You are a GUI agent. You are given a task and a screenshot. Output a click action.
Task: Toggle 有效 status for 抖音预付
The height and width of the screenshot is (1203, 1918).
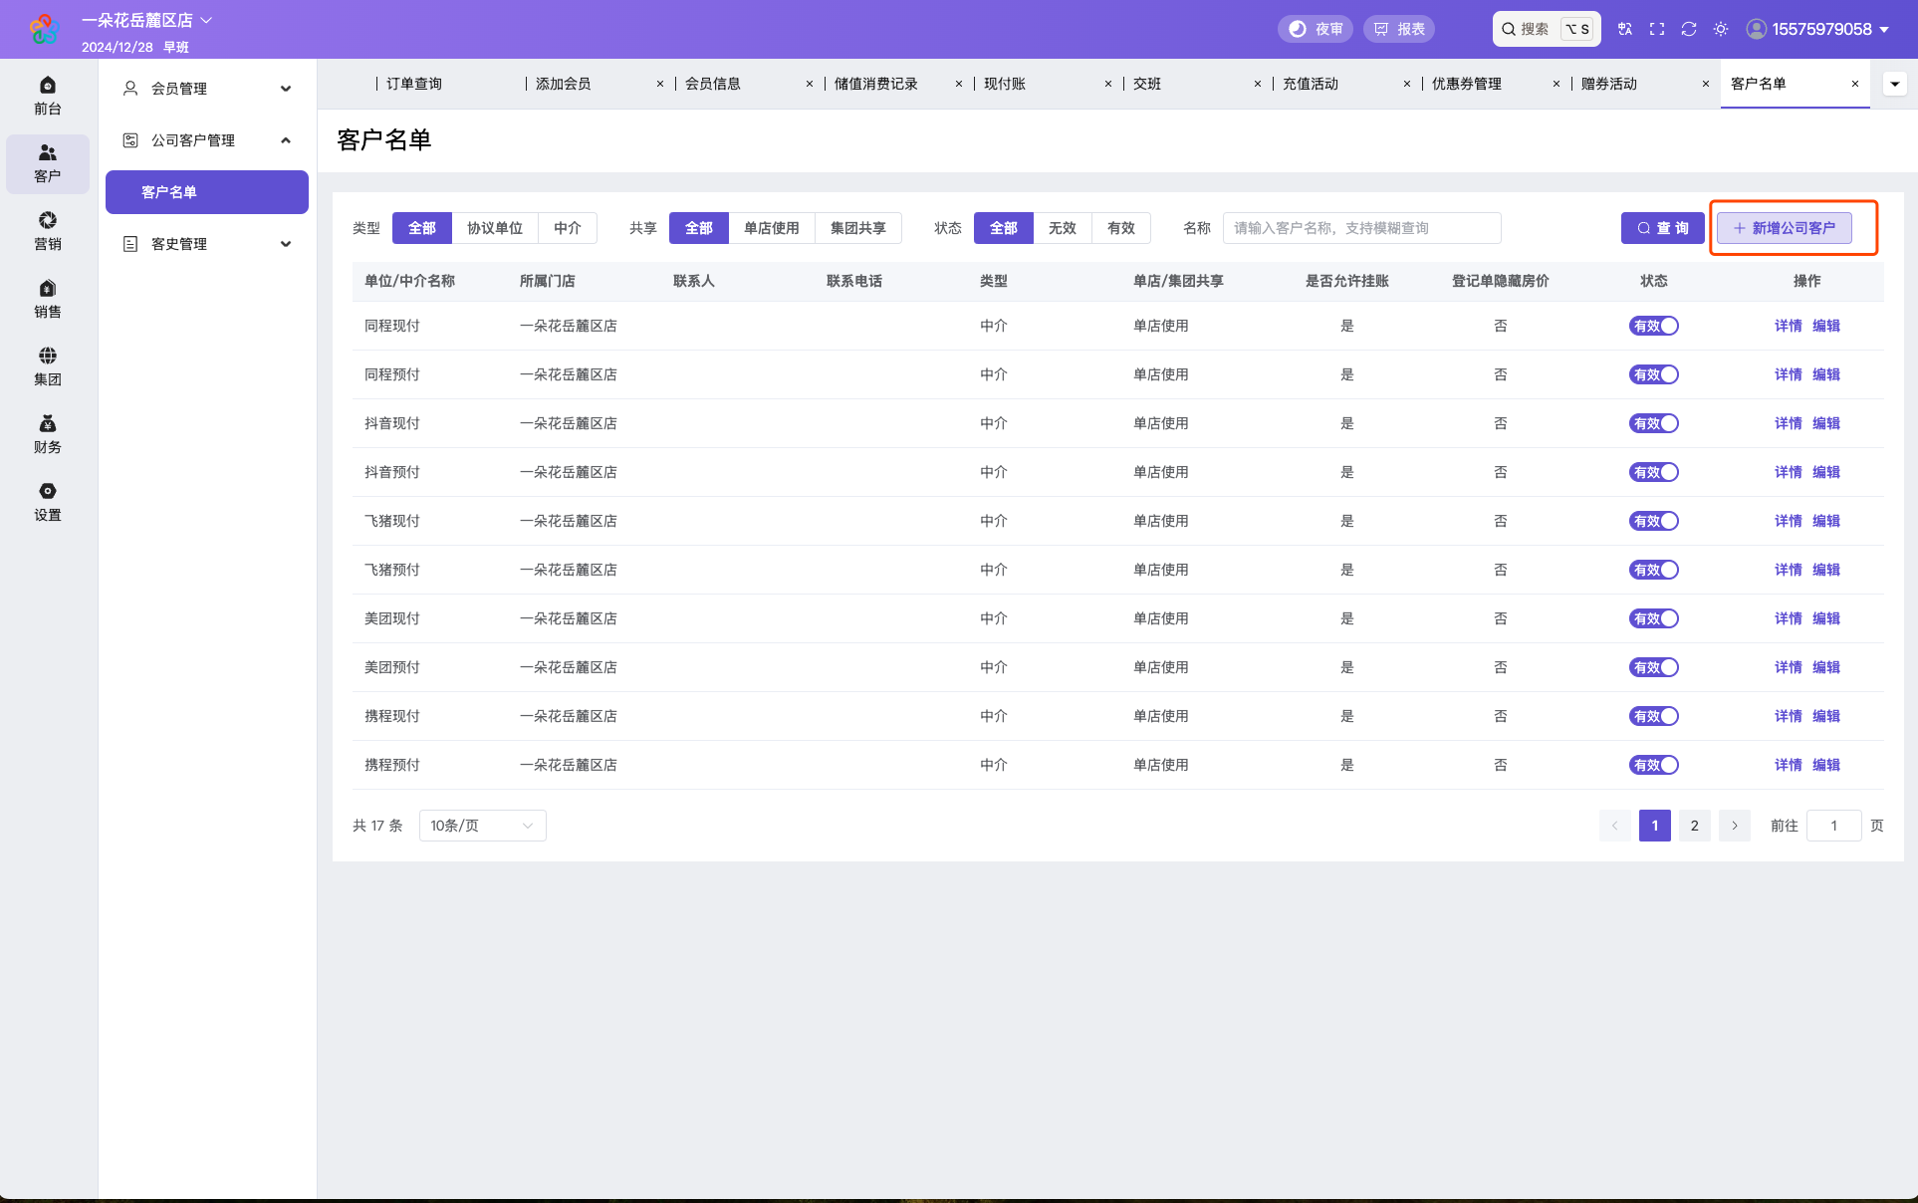[x=1654, y=472]
